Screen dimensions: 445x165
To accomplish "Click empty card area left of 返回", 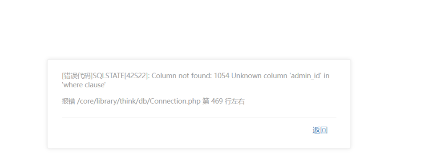I will [x=185, y=130].
